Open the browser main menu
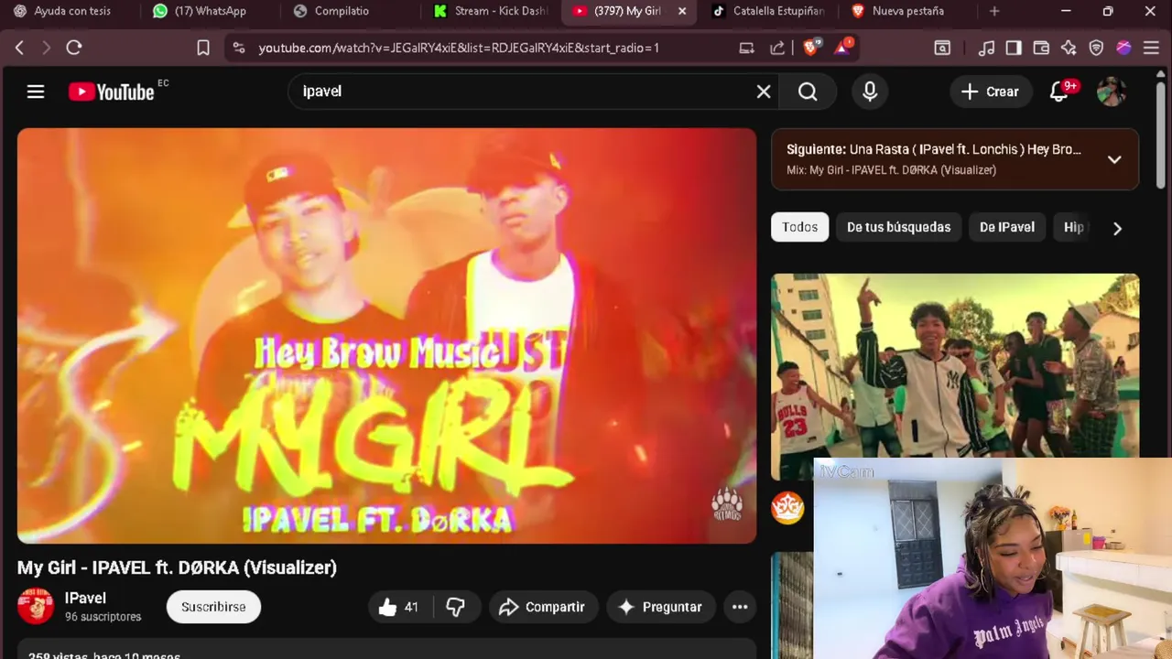Screen dimensions: 1172x659 coord(1151,48)
